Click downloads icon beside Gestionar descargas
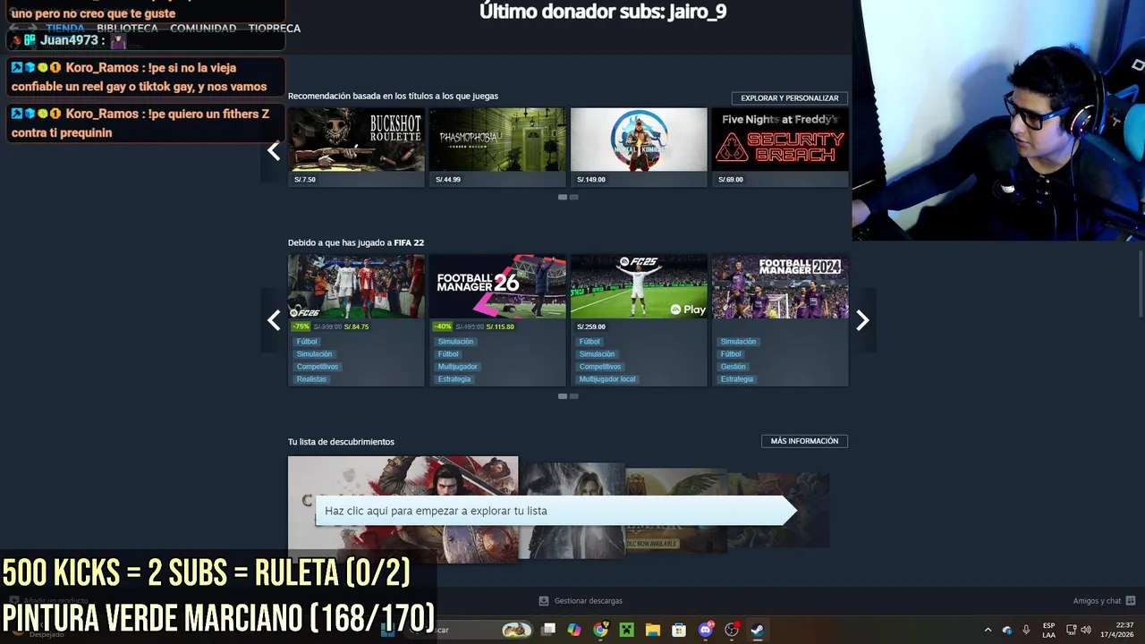1145x644 pixels. pyautogui.click(x=544, y=601)
